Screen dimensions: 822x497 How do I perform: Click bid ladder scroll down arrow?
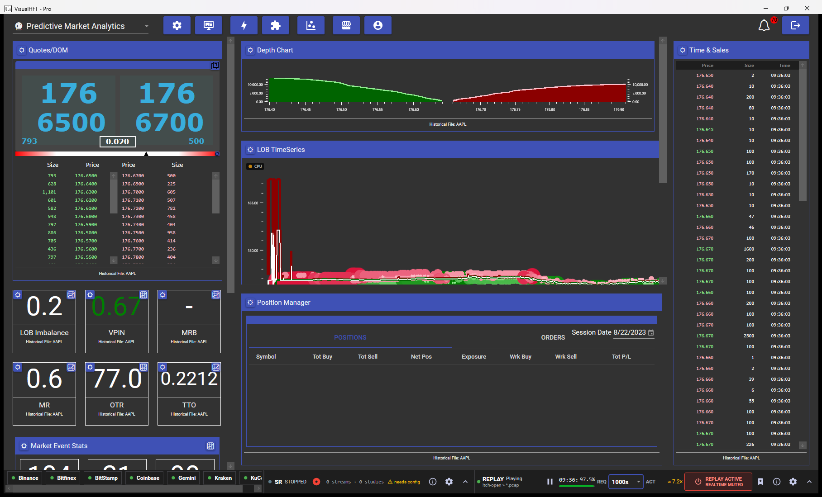point(114,260)
